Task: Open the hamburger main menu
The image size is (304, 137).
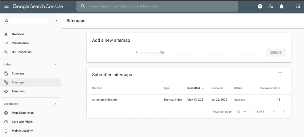Action: click(7, 7)
